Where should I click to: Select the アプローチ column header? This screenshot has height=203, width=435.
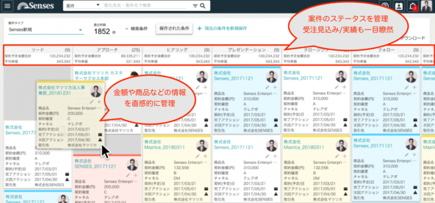click(x=107, y=50)
